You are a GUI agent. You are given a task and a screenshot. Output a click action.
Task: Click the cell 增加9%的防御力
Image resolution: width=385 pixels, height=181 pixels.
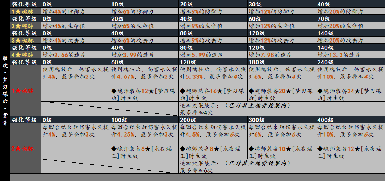tap(213, 11)
